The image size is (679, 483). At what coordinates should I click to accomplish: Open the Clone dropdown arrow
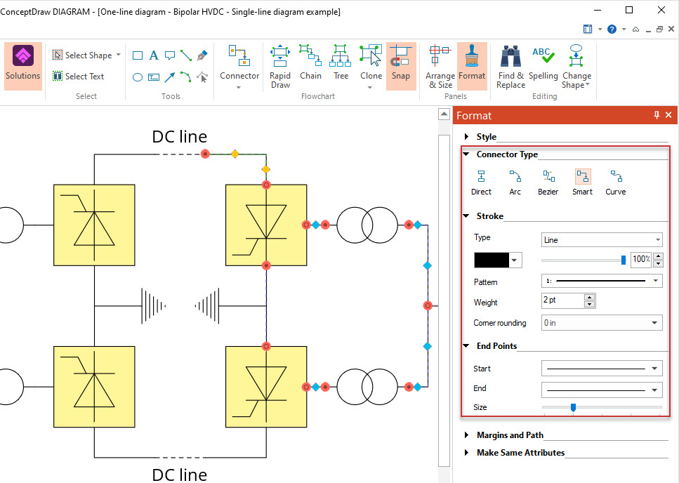pyautogui.click(x=370, y=88)
